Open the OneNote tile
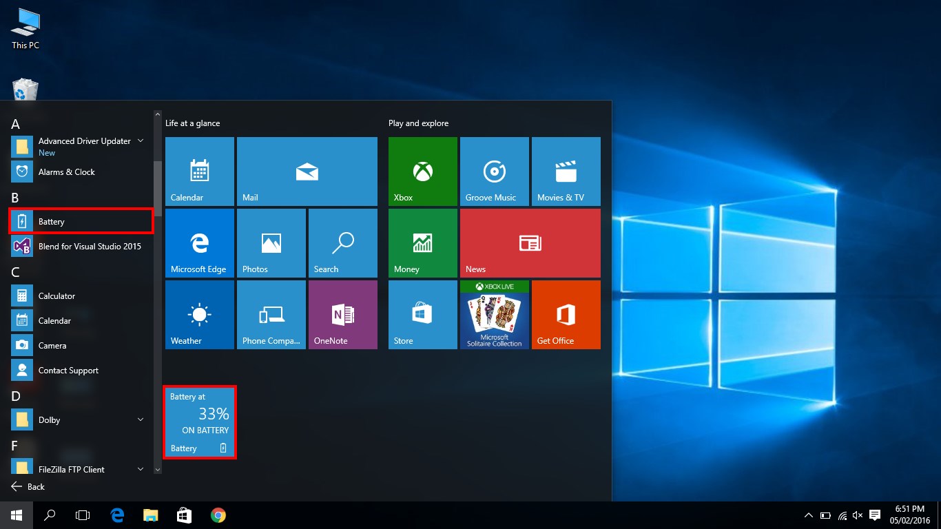 [x=343, y=315]
